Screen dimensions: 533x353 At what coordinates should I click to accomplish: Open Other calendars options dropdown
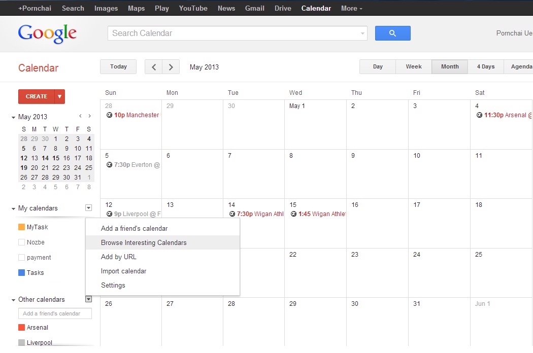[x=88, y=299]
